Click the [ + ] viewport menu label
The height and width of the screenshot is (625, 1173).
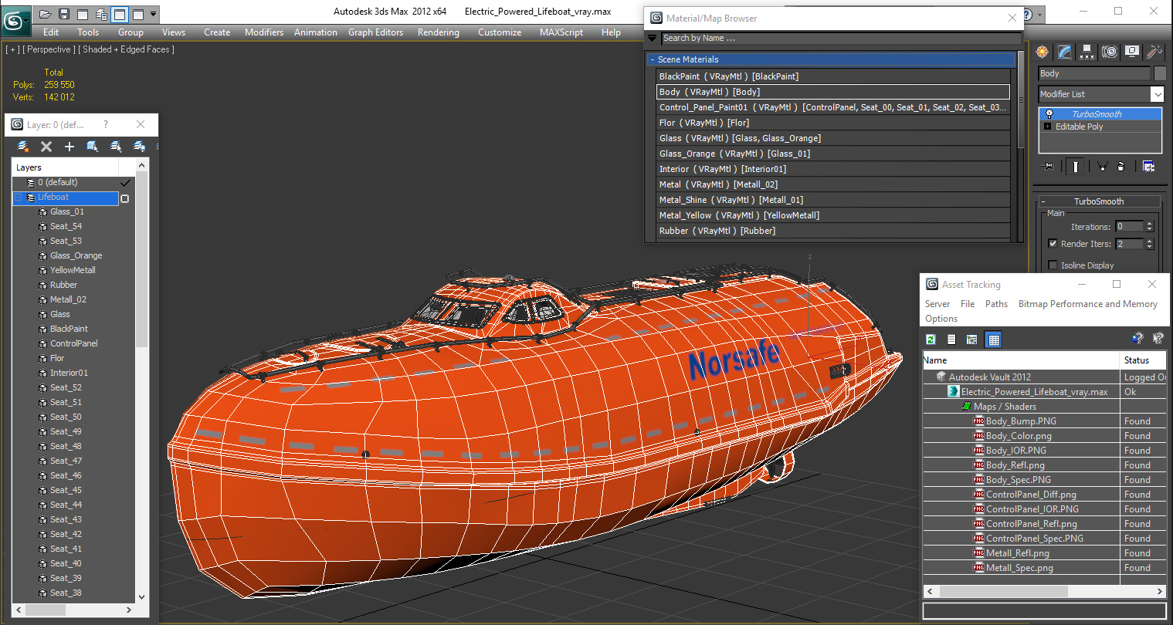tap(13, 49)
